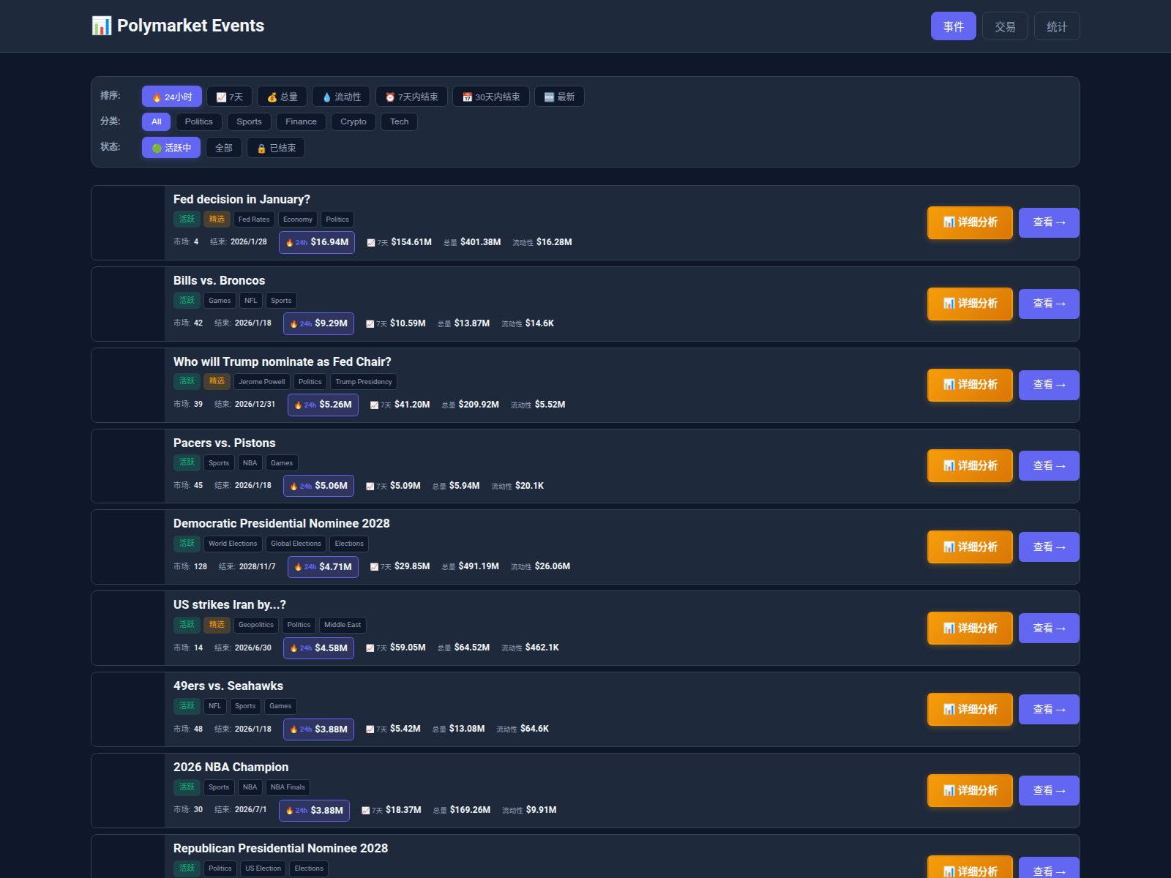Filter category to Sports
1171x878 pixels.
point(249,121)
